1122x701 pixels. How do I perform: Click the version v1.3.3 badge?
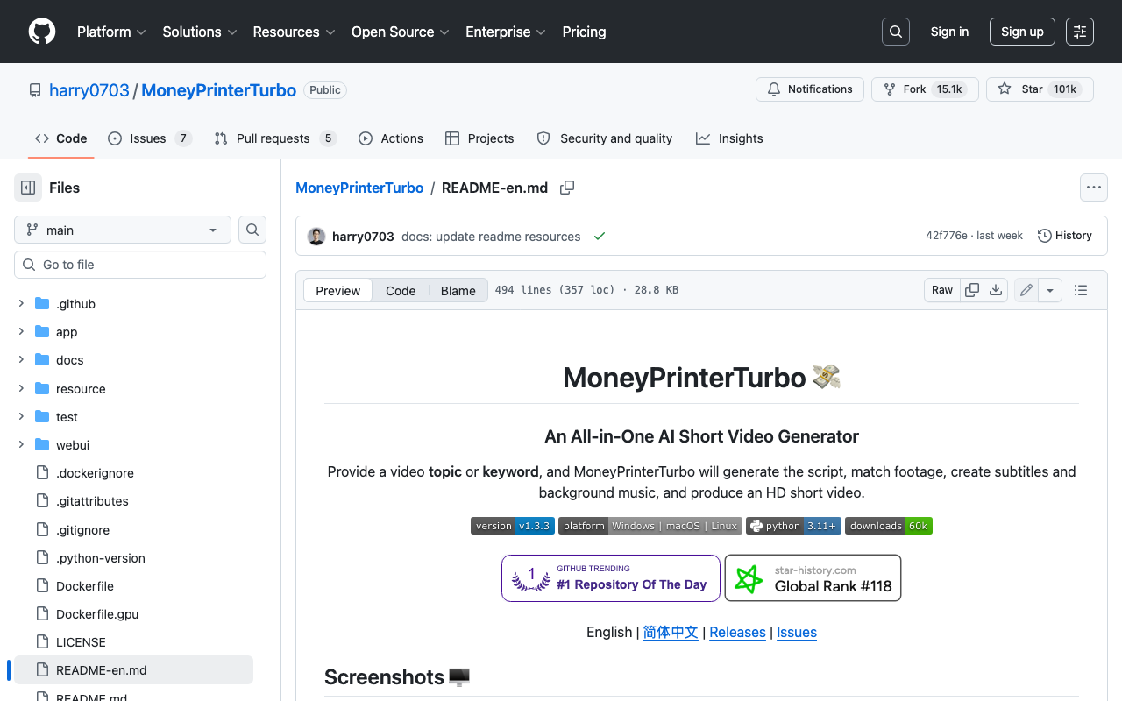coord(513,526)
